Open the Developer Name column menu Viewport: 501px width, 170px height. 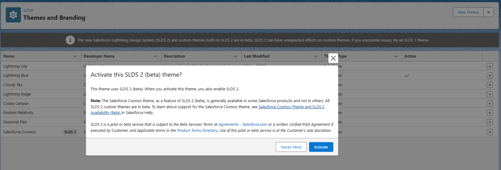pos(155,56)
